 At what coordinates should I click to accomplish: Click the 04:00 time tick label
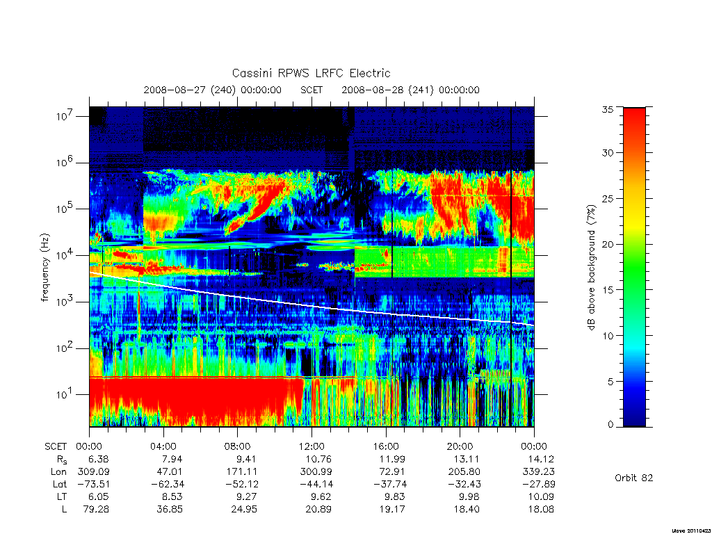point(163,446)
